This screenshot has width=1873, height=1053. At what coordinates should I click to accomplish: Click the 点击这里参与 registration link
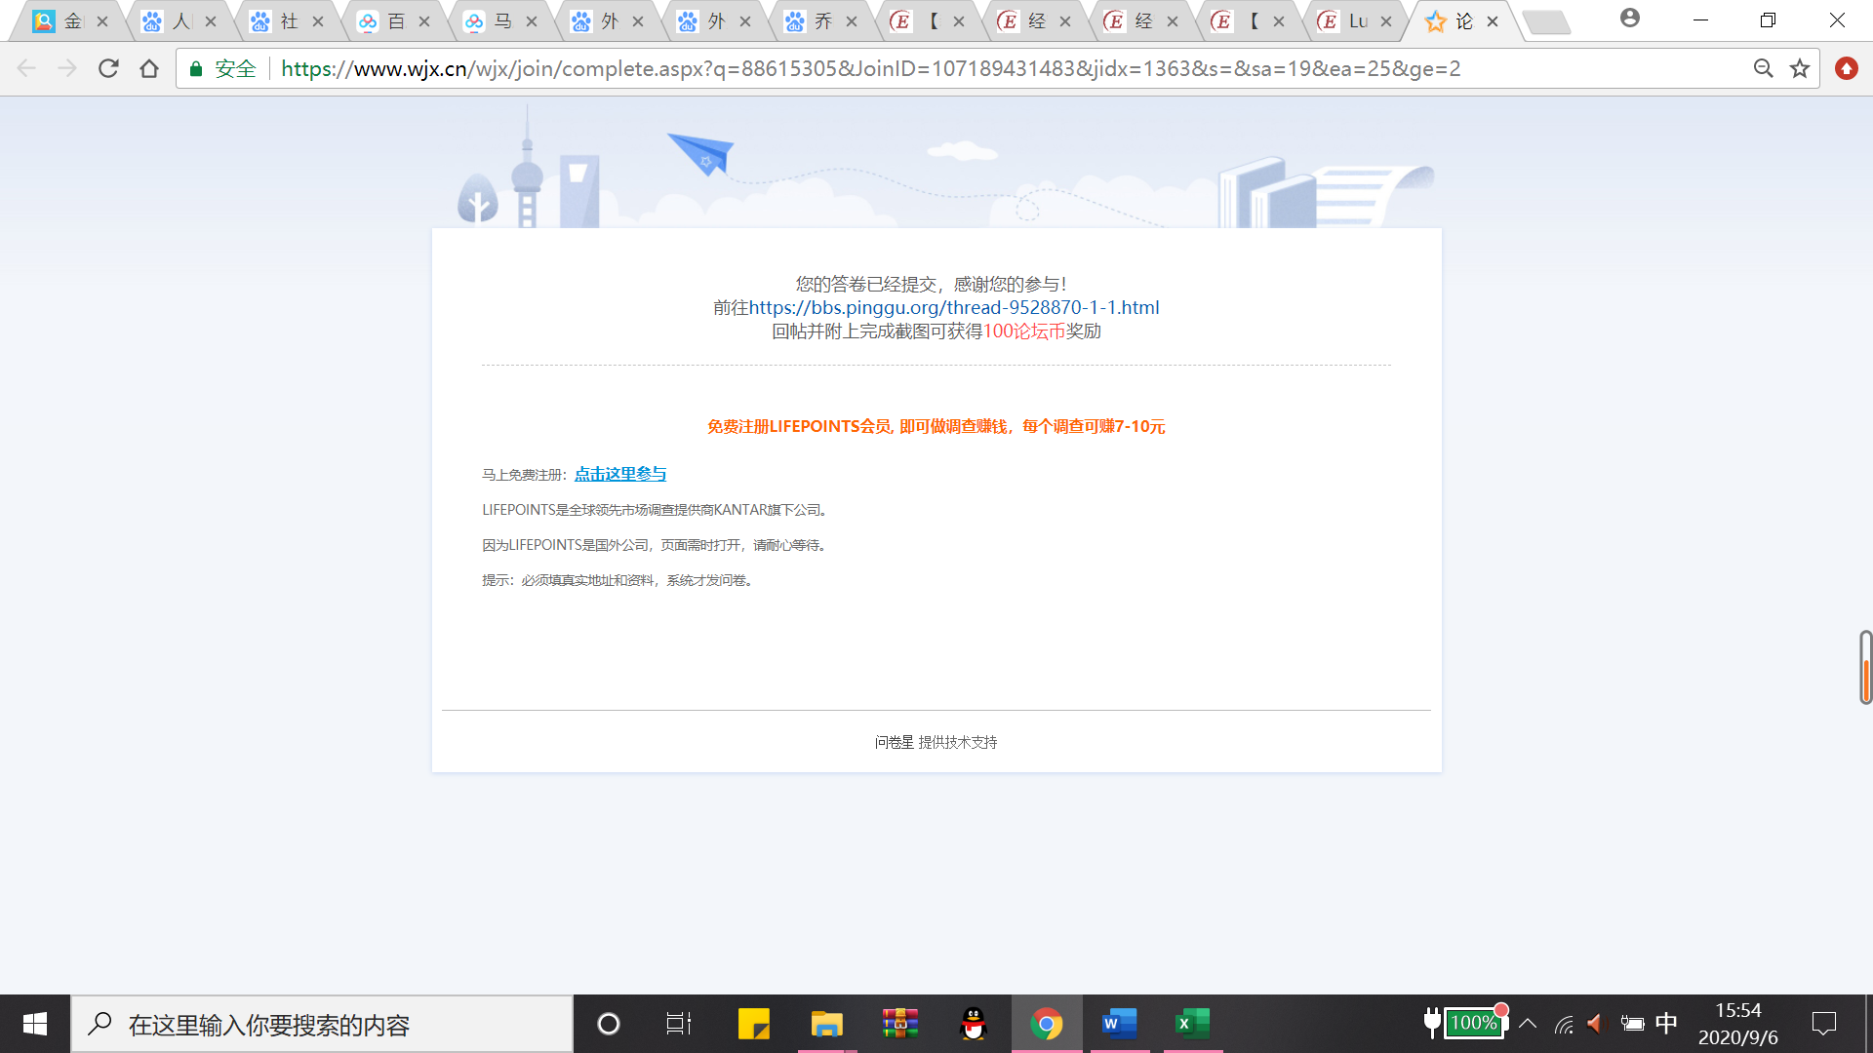[620, 474]
